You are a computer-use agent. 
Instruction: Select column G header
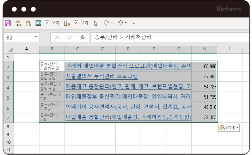[x=179, y=49]
